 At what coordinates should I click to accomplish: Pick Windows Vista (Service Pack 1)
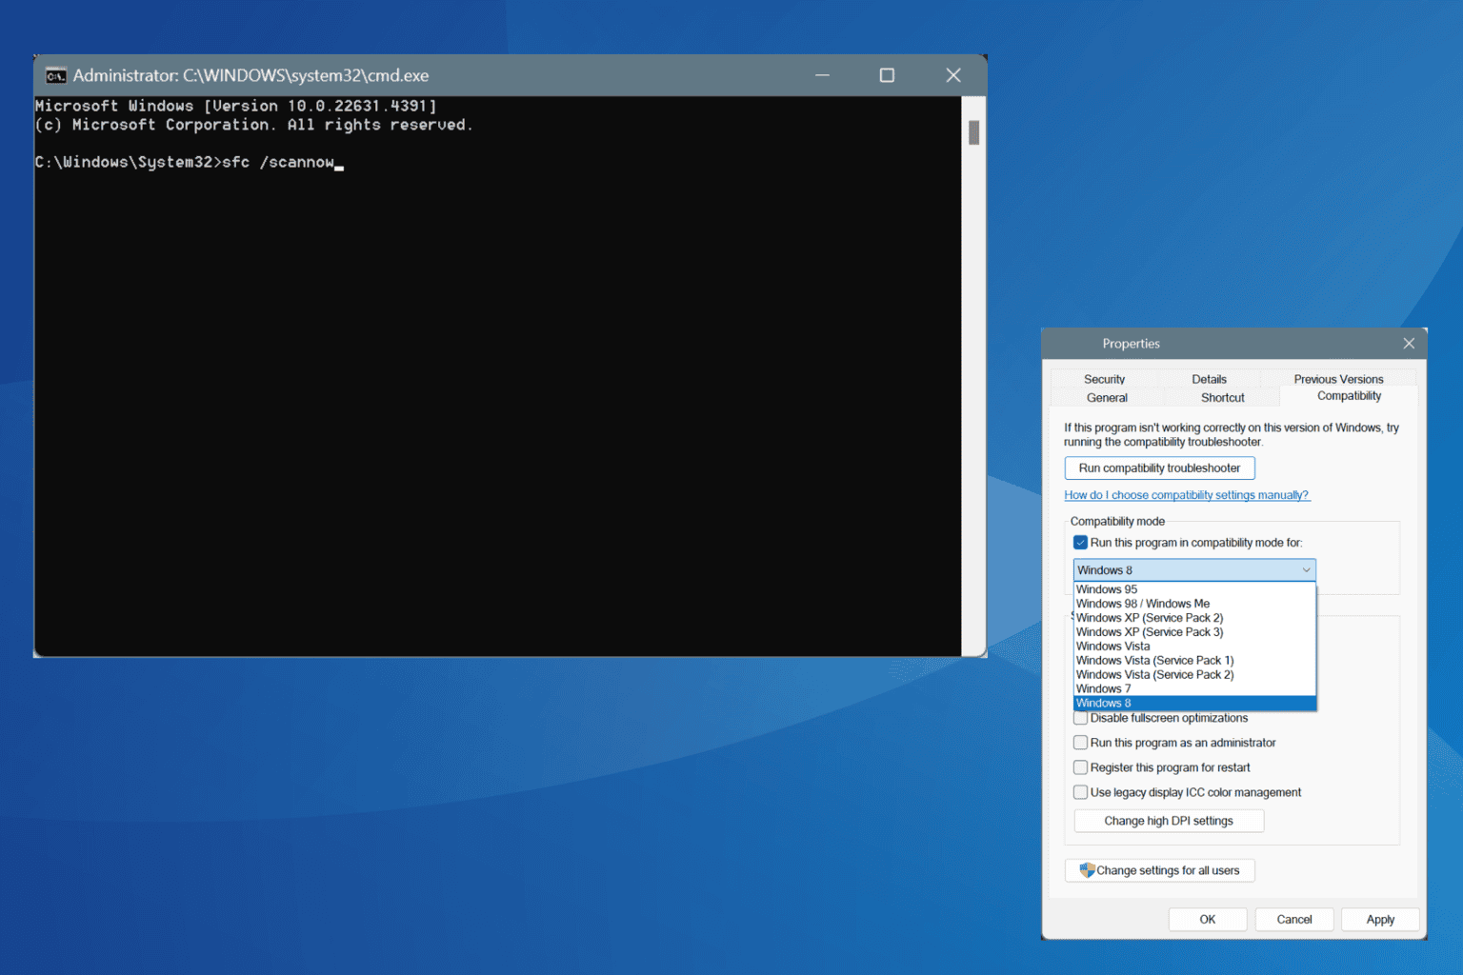(1194, 661)
